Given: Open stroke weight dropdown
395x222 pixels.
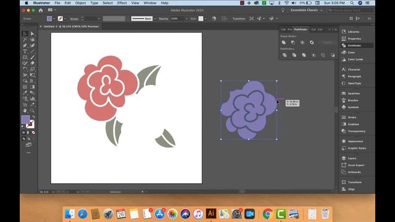Looking at the screenshot, I should pos(99,18).
